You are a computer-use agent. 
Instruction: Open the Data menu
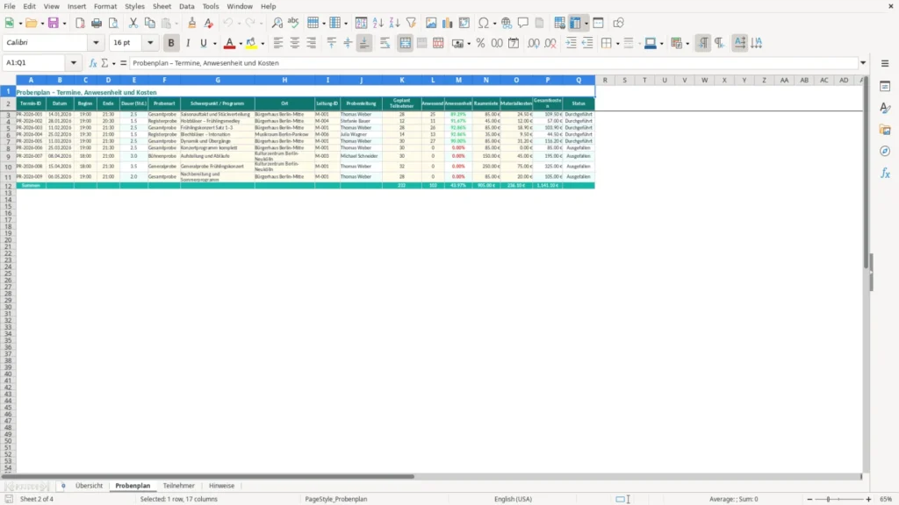(x=187, y=6)
